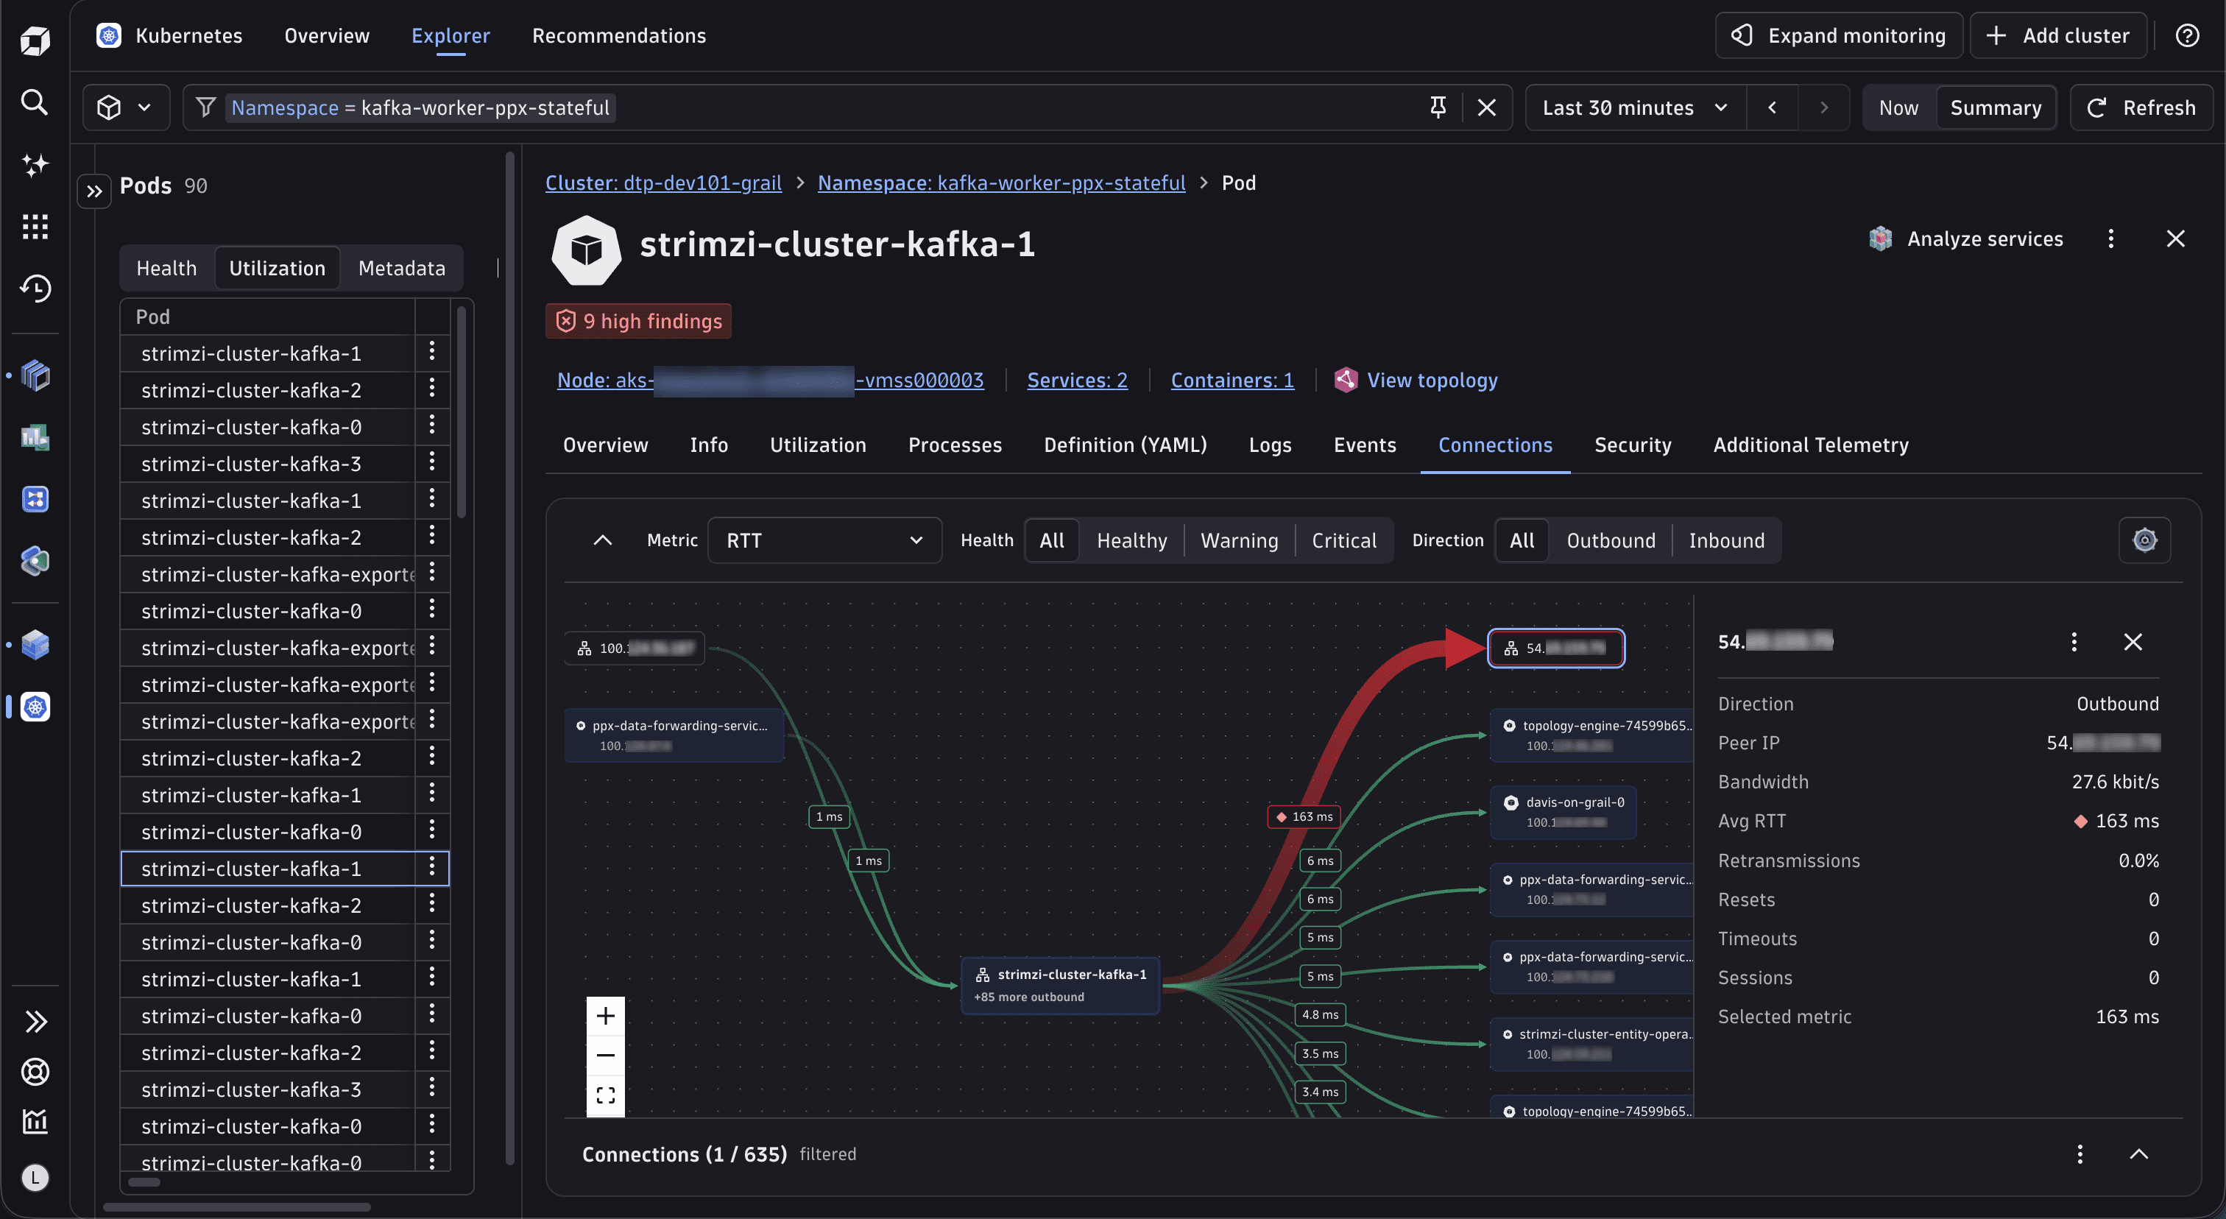
Task: Zoom in on the connections graph
Action: click(x=606, y=1016)
